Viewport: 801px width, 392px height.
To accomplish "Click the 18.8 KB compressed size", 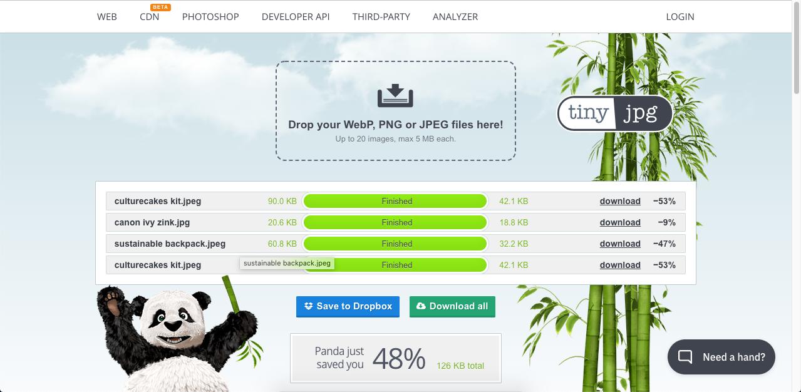I will (x=514, y=222).
